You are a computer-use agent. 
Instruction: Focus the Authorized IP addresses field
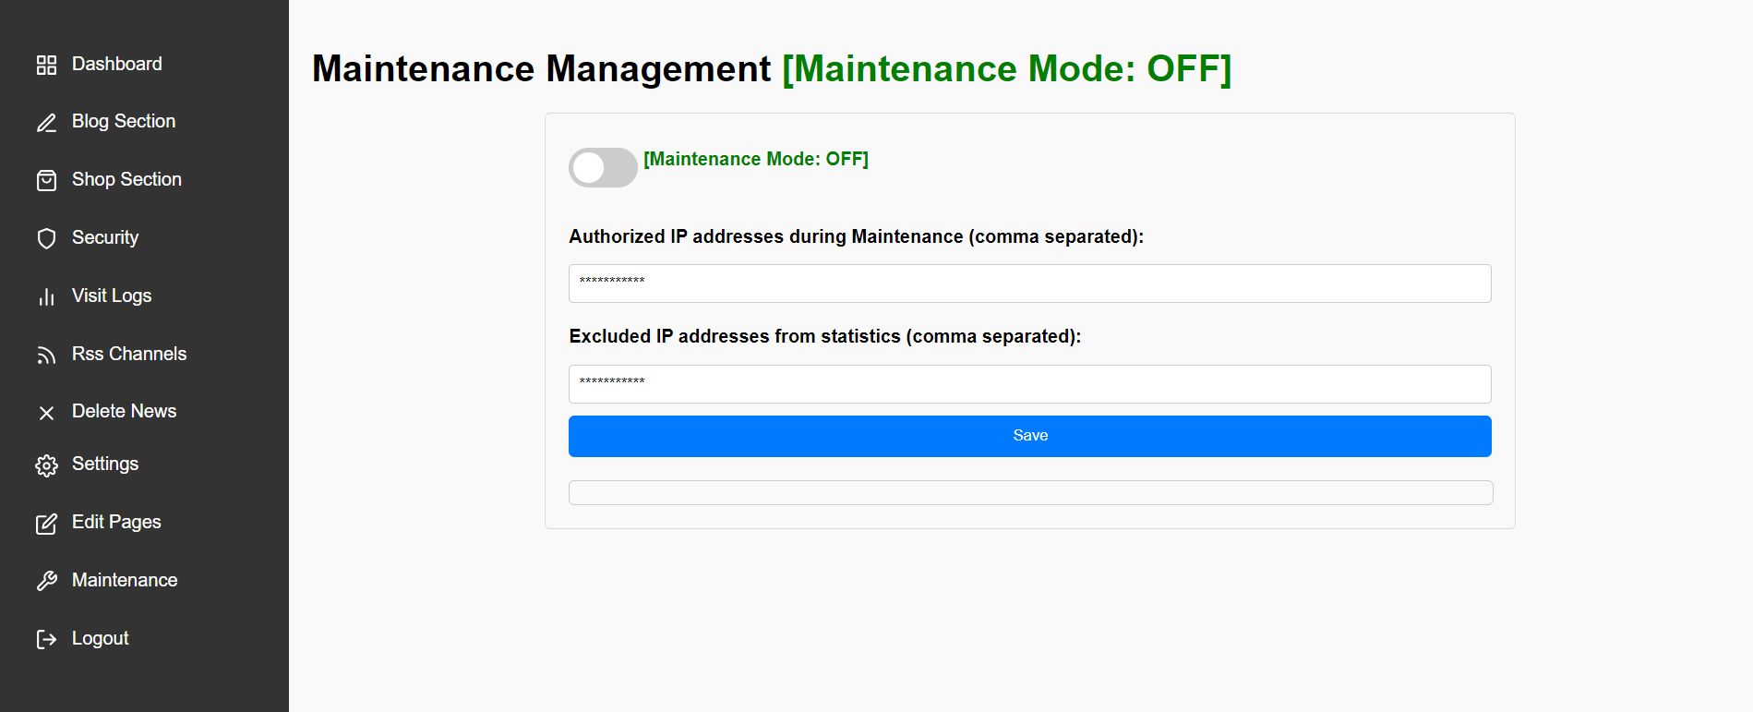tap(1029, 284)
